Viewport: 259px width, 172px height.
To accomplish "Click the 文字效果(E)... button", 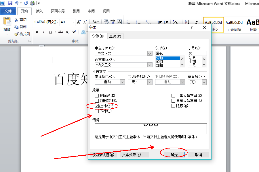I will click(x=134, y=155).
